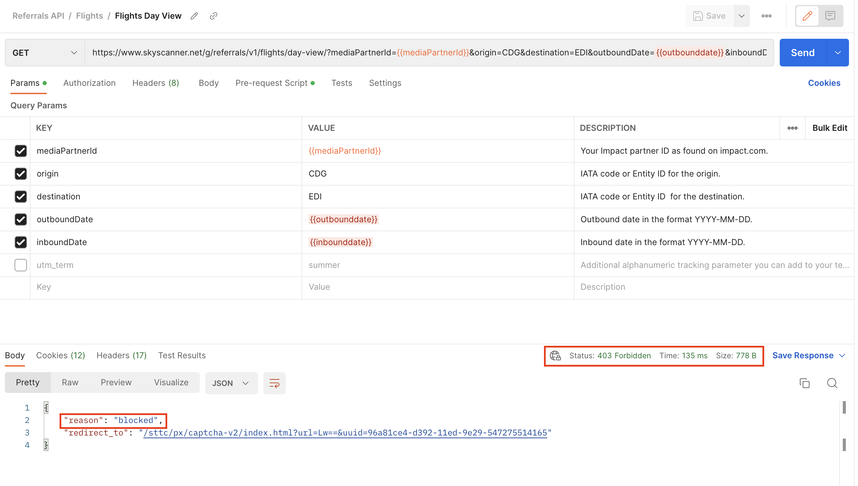Open the GET method dropdown

pos(45,53)
